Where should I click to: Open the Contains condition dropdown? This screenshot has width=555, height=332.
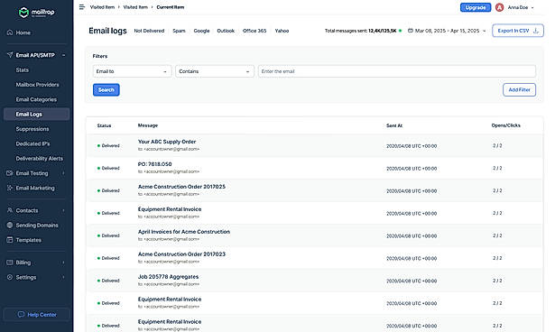(x=215, y=71)
